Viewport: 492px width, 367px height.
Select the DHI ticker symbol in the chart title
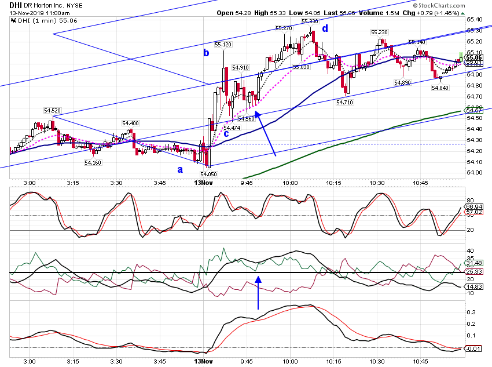click(x=16, y=5)
